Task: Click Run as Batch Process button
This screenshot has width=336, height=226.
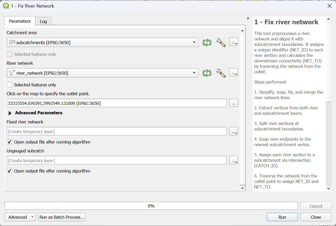Action: [62, 217]
